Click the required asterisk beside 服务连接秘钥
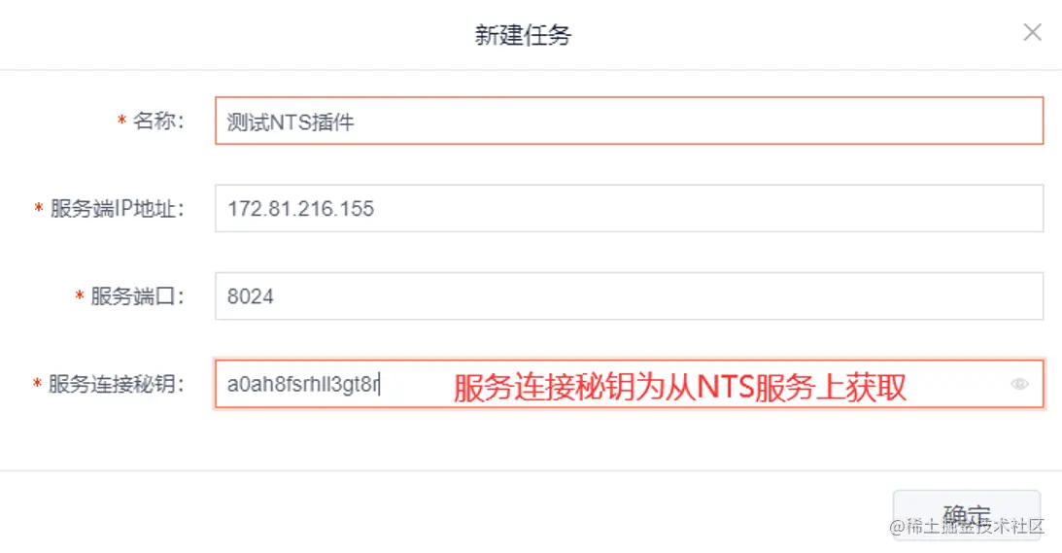 coord(37,384)
